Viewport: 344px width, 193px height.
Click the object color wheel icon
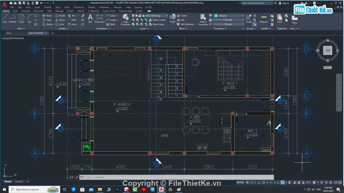210,16
